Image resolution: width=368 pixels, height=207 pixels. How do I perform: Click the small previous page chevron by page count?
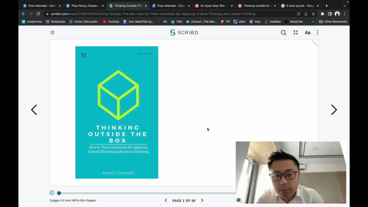(x=166, y=201)
